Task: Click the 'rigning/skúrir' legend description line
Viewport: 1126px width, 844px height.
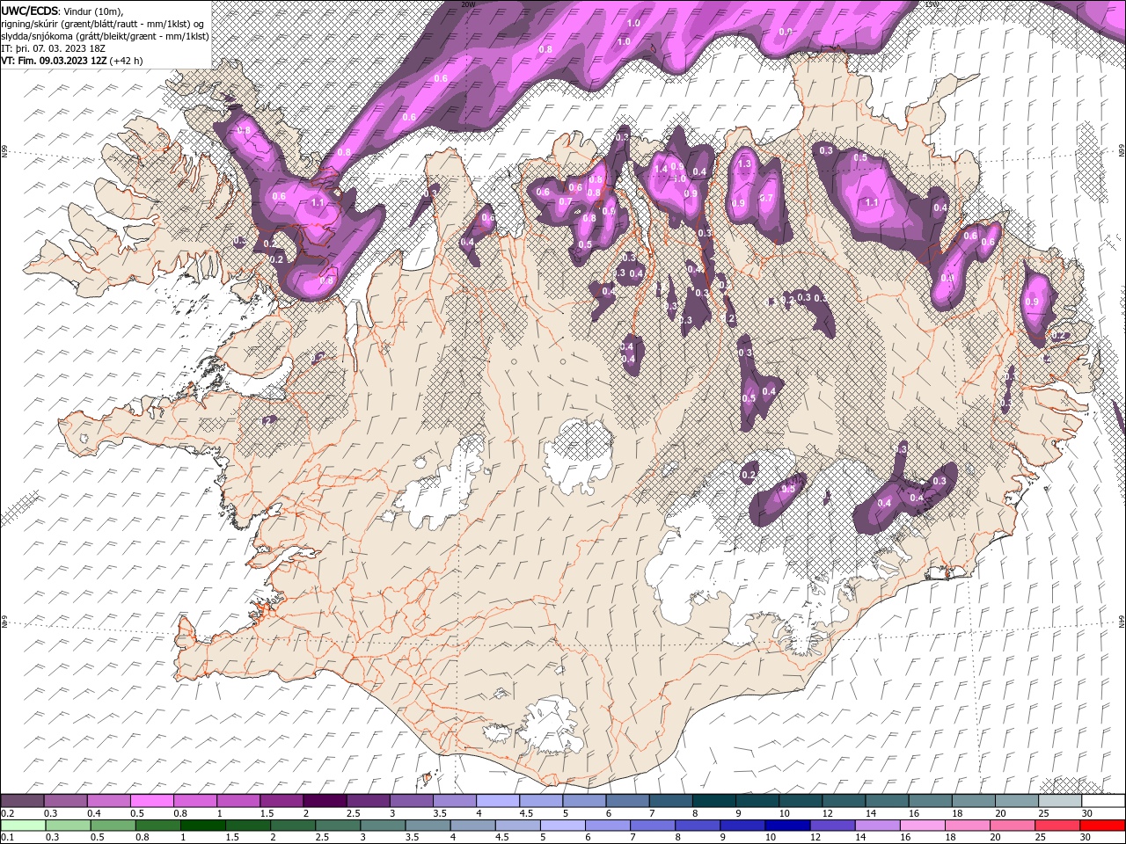Action: (x=103, y=23)
